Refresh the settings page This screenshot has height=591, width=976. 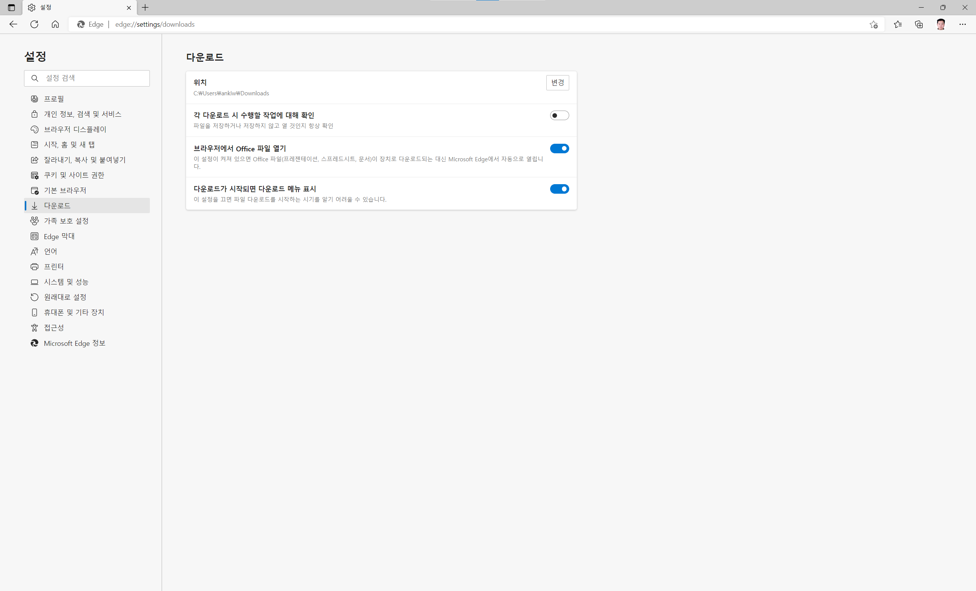[34, 24]
